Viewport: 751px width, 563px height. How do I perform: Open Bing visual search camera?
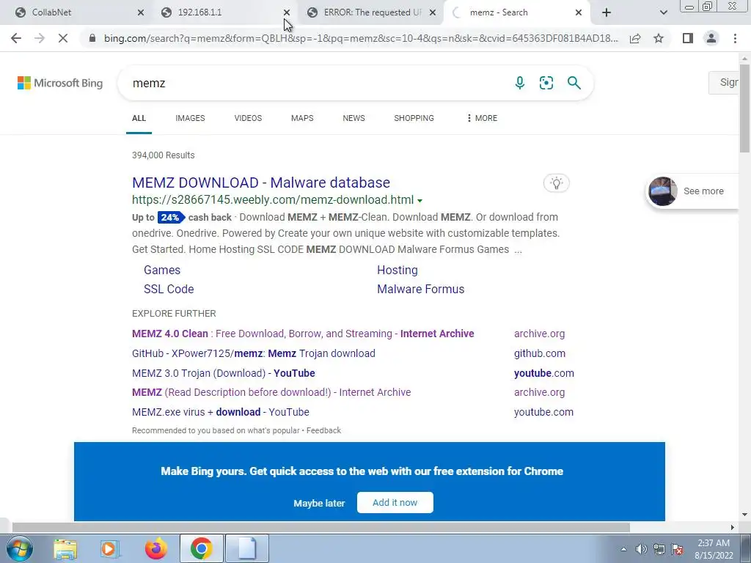546,83
